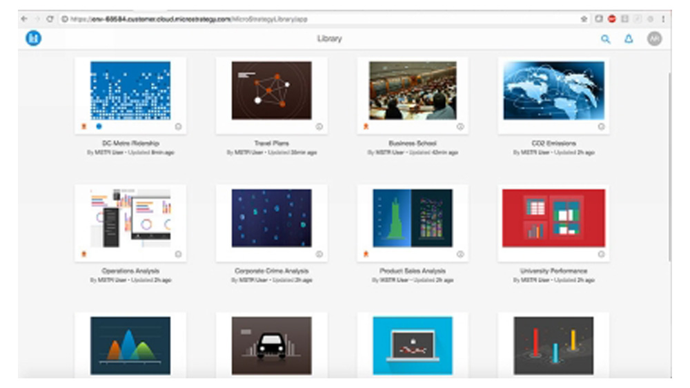Image resolution: width=690 pixels, height=388 pixels.
Task: Open the Business School dossier title
Action: coord(413,144)
